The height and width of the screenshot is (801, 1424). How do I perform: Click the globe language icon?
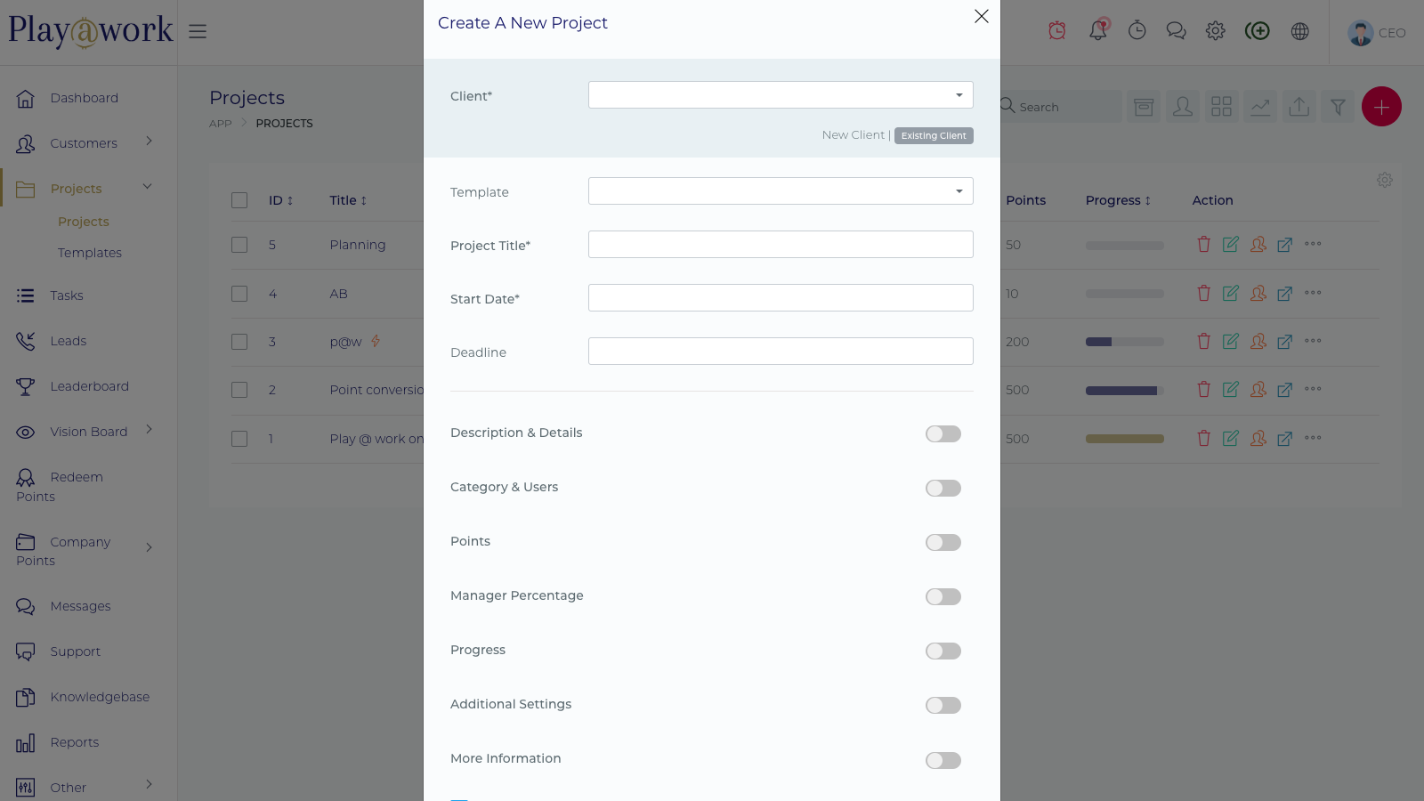[1299, 31]
